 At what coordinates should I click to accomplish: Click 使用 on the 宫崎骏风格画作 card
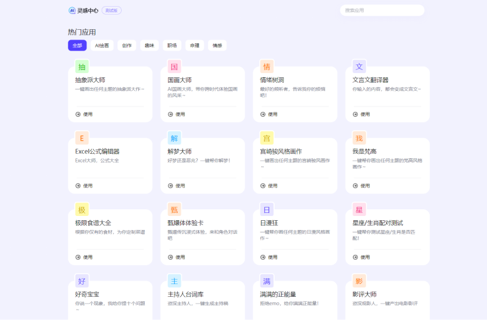pyautogui.click(x=268, y=186)
